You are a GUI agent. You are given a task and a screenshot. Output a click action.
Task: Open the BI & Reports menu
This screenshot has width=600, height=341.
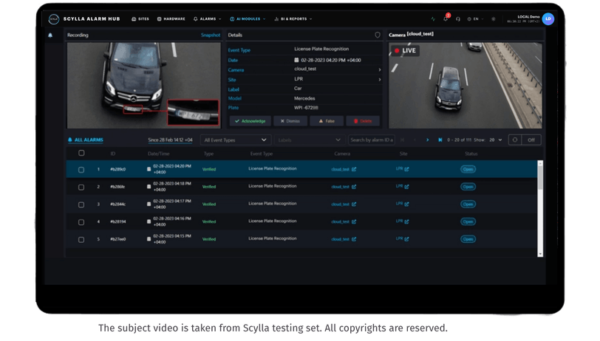[x=293, y=18]
